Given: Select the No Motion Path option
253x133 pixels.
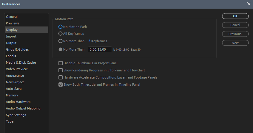Looking at the screenshot, I should 61,27.
